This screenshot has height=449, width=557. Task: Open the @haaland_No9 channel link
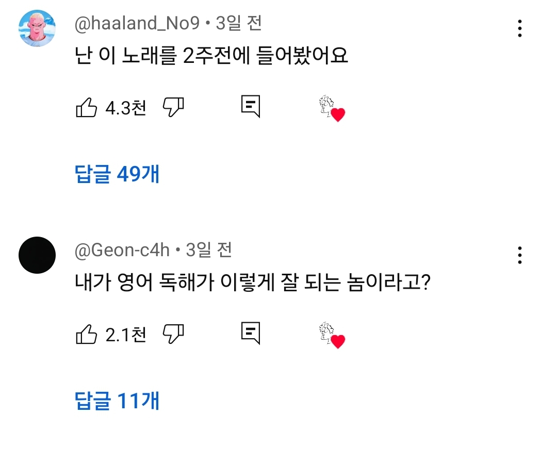(x=137, y=24)
